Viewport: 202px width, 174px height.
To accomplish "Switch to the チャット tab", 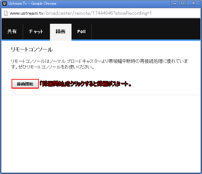I will click(x=36, y=31).
